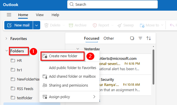This screenshot has width=177, height=105.
Task: Click the Delete trash icon
Action: pyautogui.click(x=46, y=25)
